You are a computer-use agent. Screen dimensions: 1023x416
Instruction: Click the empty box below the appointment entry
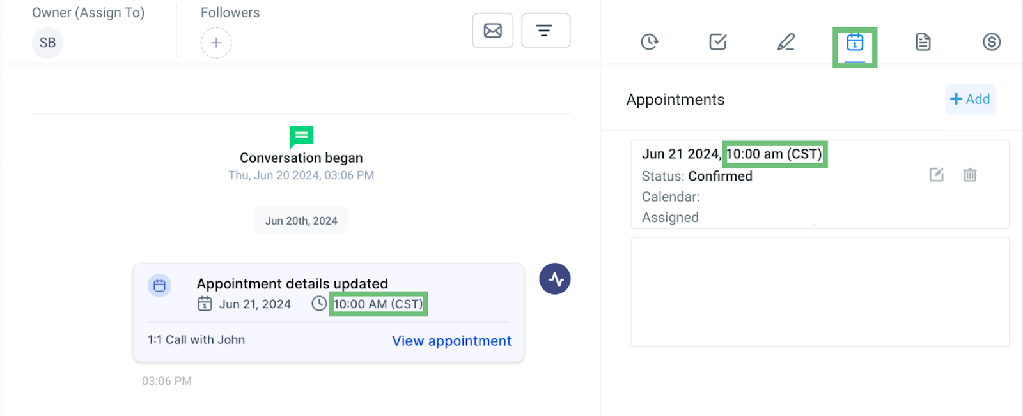(820, 292)
